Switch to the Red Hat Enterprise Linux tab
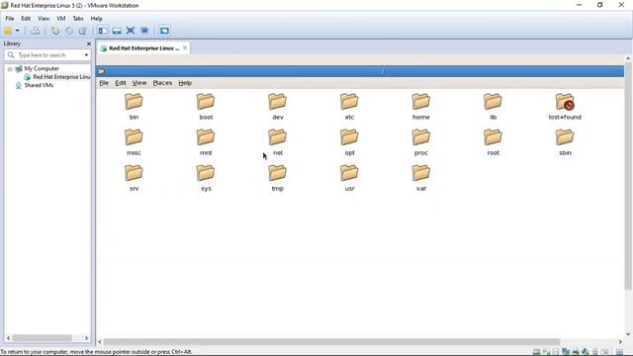This screenshot has width=633, height=356. [143, 48]
